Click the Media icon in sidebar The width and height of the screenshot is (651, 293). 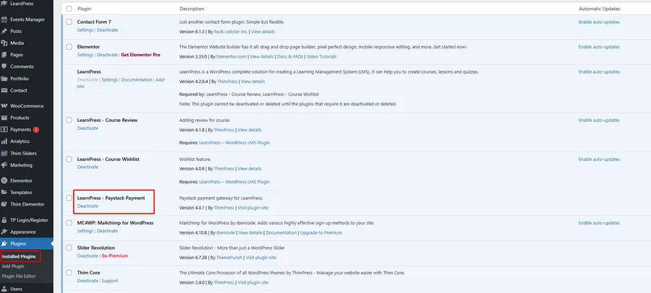pos(4,43)
